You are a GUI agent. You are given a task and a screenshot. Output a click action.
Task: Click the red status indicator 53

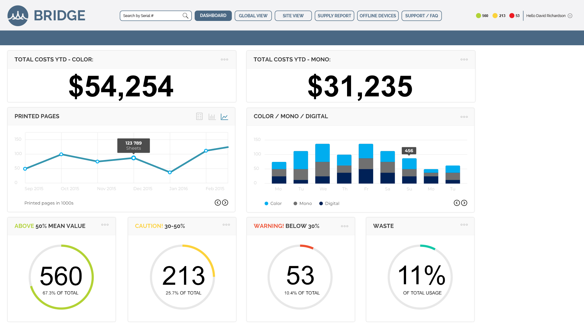pyautogui.click(x=515, y=16)
